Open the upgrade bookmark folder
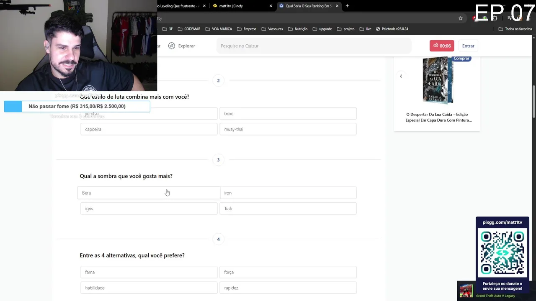536x301 pixels. pyautogui.click(x=322, y=29)
